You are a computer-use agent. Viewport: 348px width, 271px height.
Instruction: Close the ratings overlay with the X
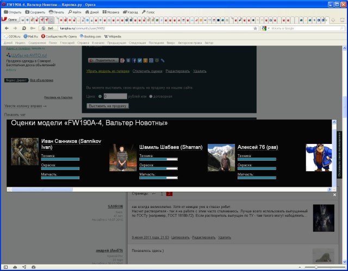tap(335, 194)
